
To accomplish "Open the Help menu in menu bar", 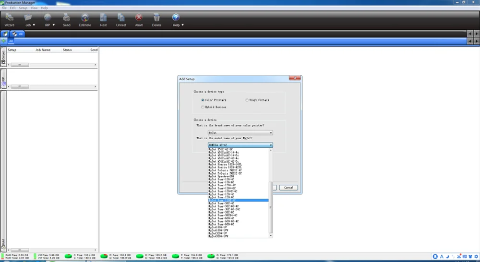I will click(x=44, y=8).
